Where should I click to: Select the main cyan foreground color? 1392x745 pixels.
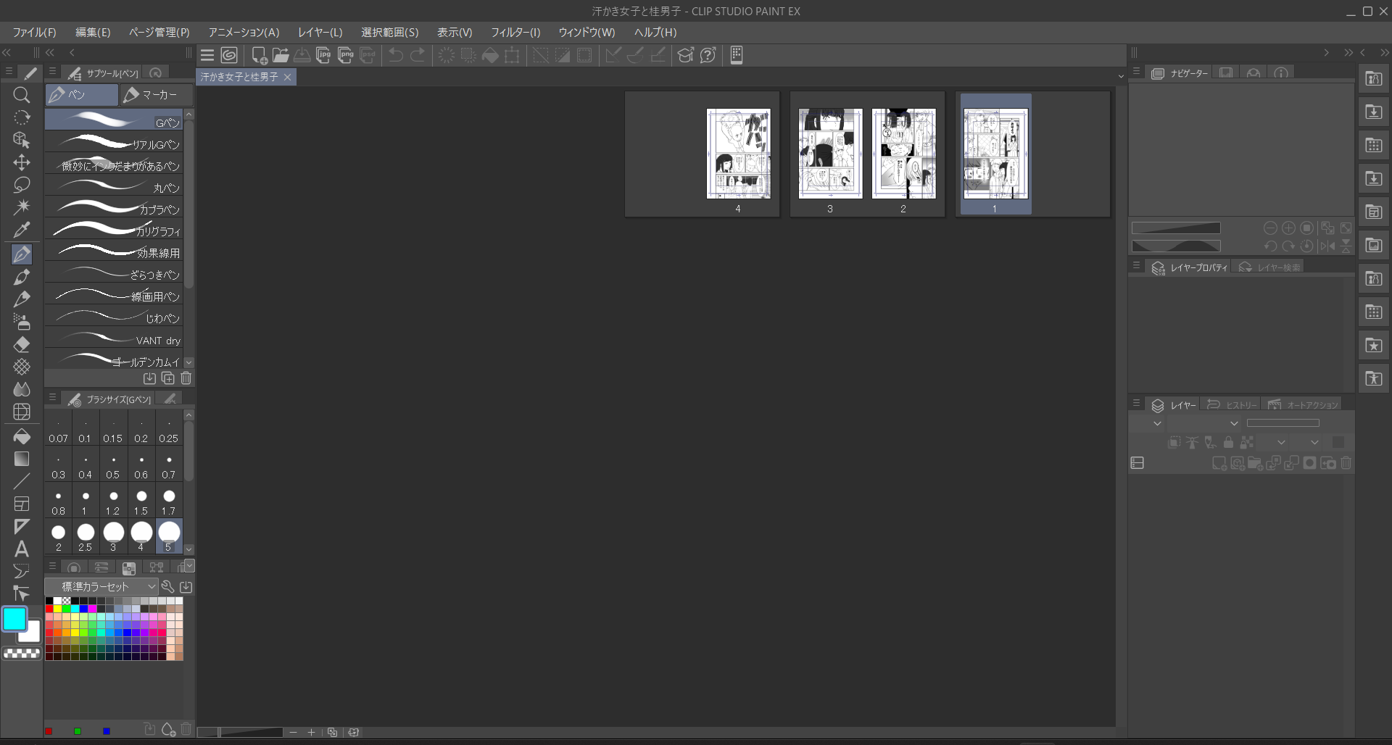(14, 620)
